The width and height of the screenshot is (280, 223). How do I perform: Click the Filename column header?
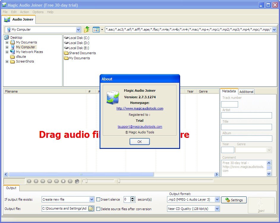point(45,91)
